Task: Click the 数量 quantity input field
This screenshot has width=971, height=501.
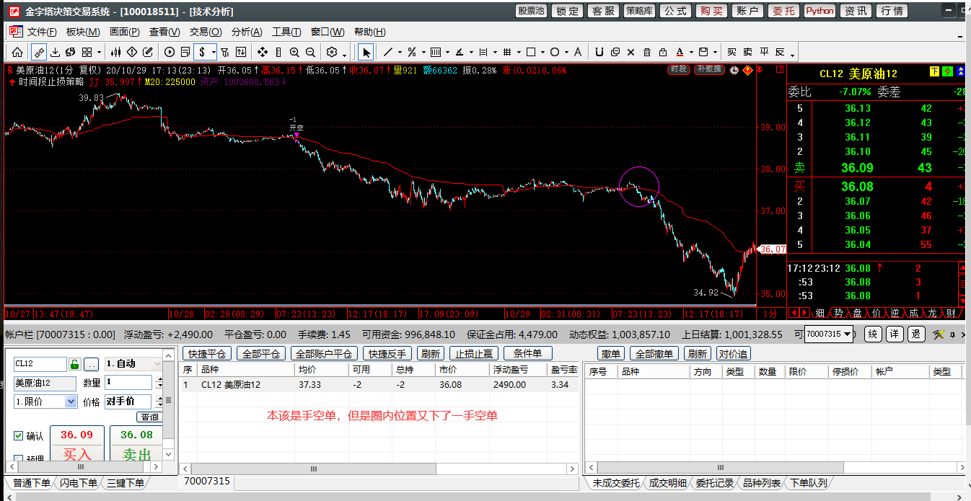Action: pos(128,383)
